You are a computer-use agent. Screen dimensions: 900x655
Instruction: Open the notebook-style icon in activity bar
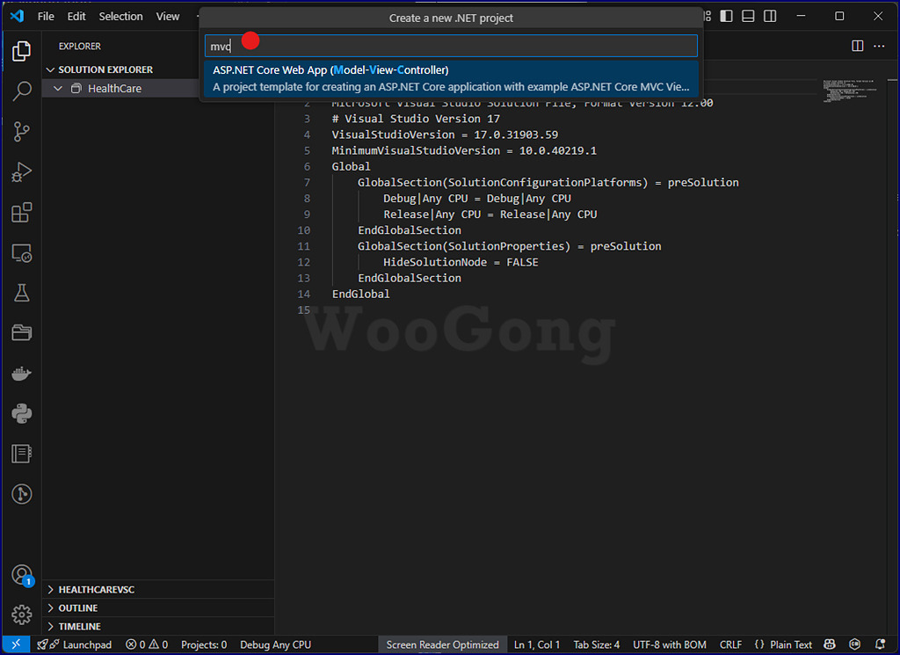(21, 454)
